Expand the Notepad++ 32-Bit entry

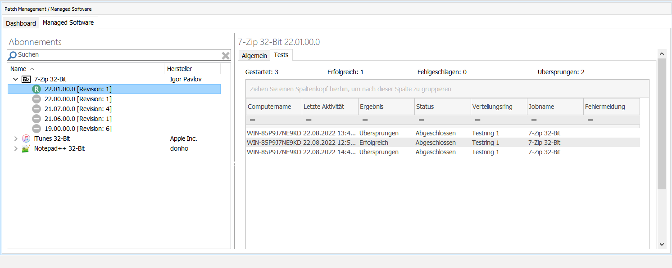click(16, 148)
